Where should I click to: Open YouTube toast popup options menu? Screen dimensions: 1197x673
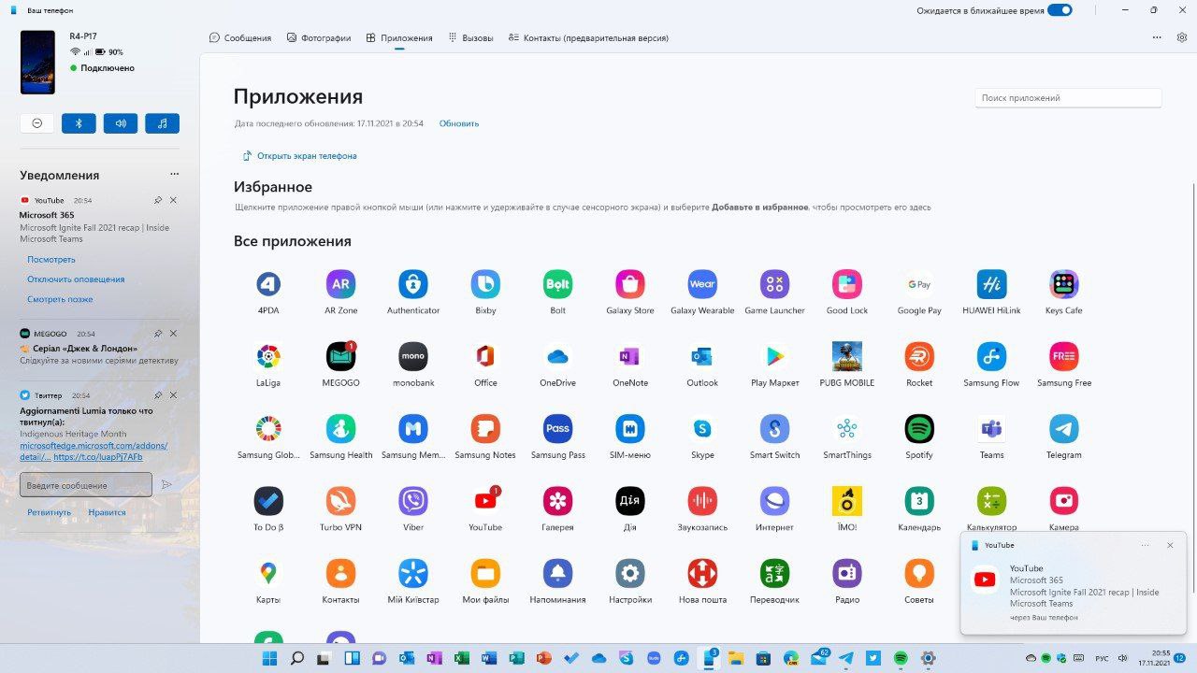point(1145,545)
